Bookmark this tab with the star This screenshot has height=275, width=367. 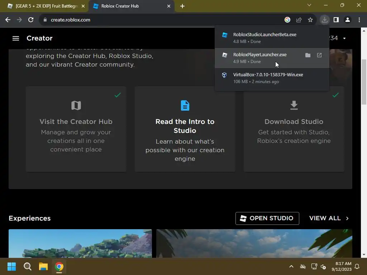pyautogui.click(x=310, y=20)
